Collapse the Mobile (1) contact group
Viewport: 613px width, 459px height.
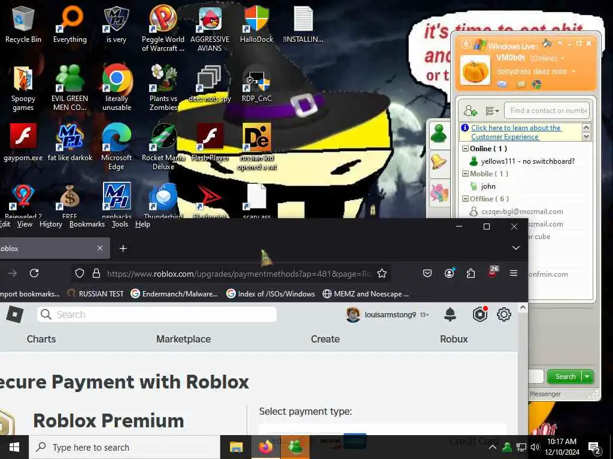point(465,174)
